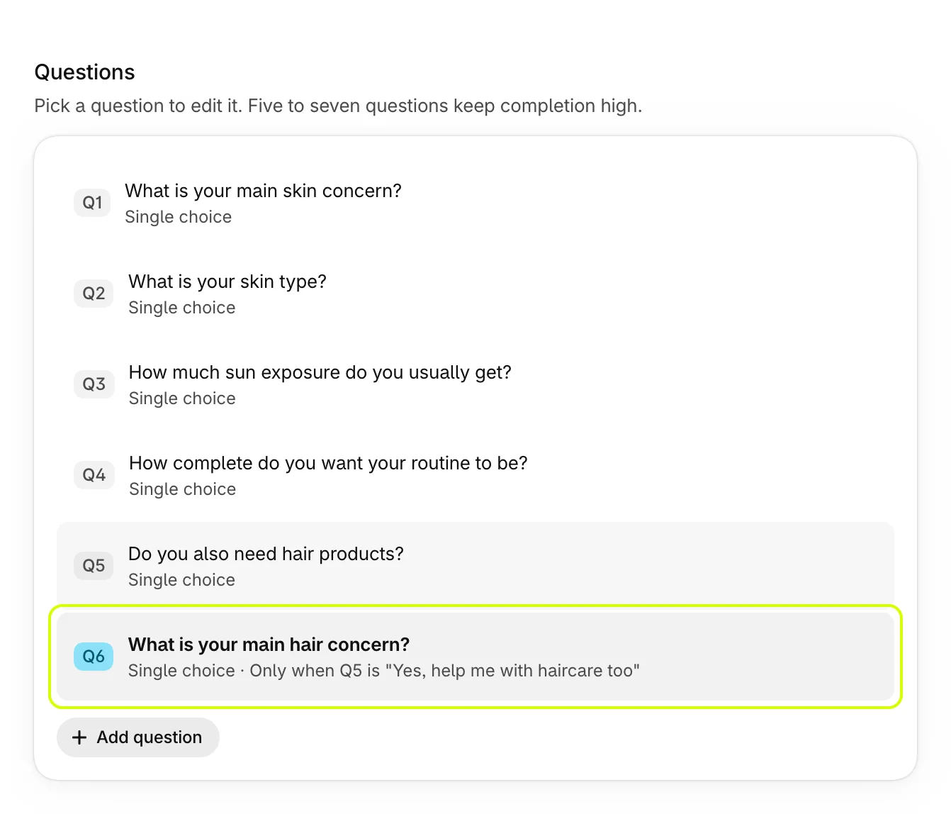Click the Q6 condition text about Q5
This screenshot has height=814, width=951.
coord(445,671)
